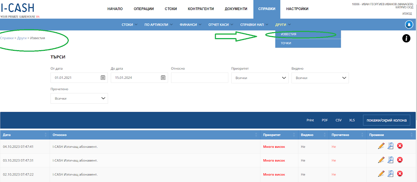The image size is (417, 182).
Task: Click the ИЗХОД logout link
Action: point(407,14)
